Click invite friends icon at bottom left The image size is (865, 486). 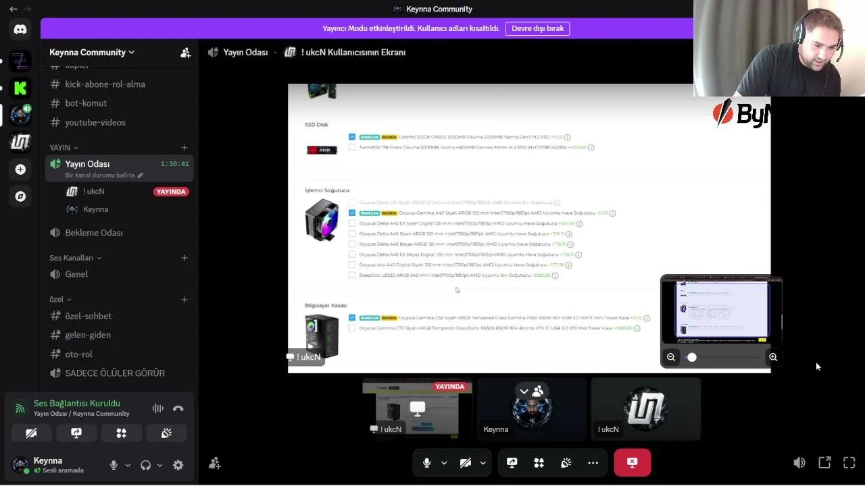pyautogui.click(x=215, y=463)
